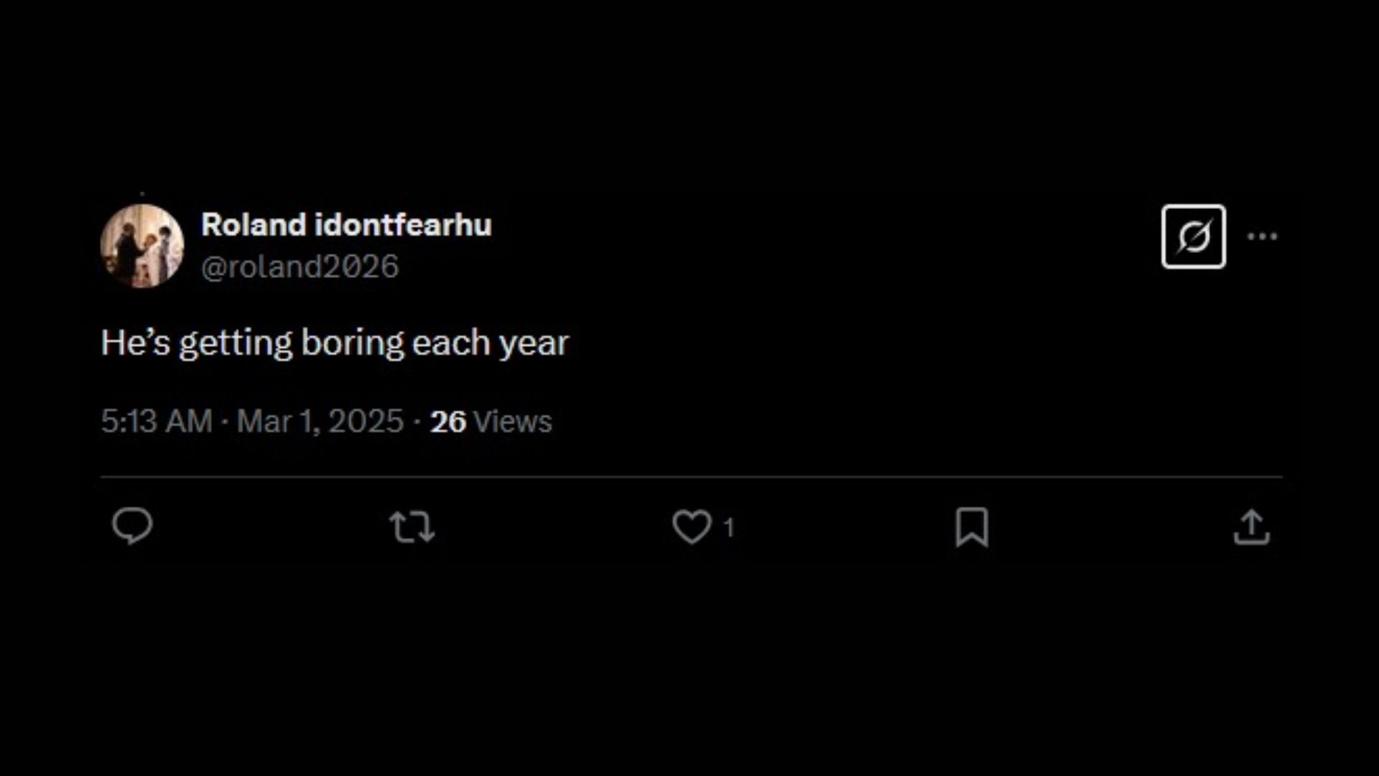Image resolution: width=1379 pixels, height=776 pixels.
Task: Click the Grok explain icon
Action: [x=1194, y=236]
